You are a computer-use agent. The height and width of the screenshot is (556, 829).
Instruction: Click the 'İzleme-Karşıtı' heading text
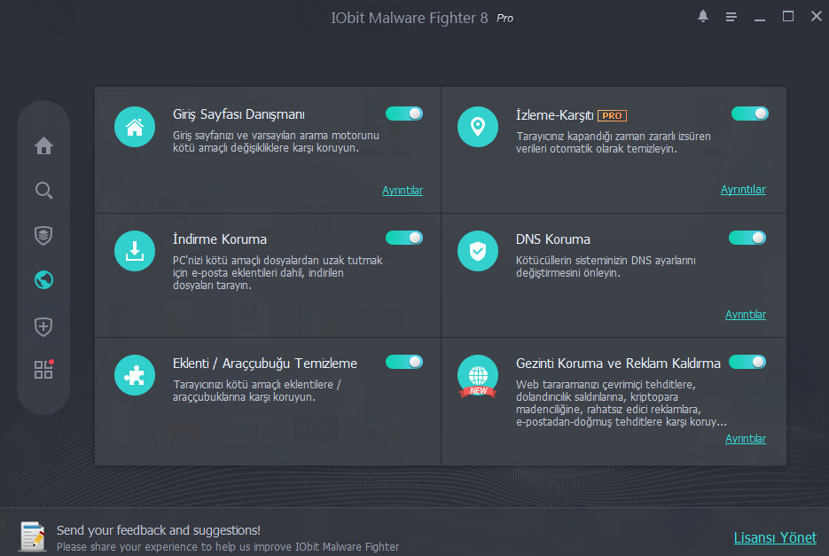pos(555,115)
